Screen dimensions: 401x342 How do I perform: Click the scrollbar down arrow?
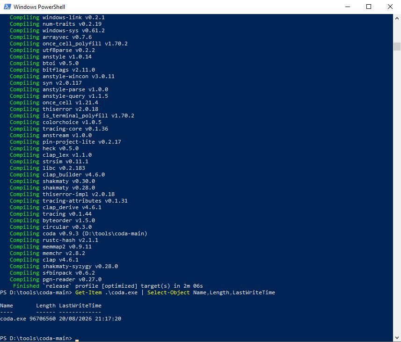[397, 338]
